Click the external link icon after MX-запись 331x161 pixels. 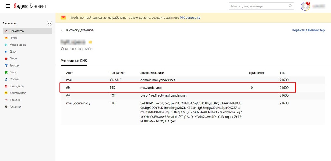199,18
